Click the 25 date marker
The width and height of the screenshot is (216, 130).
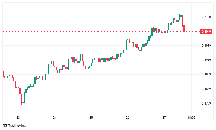point(91,118)
